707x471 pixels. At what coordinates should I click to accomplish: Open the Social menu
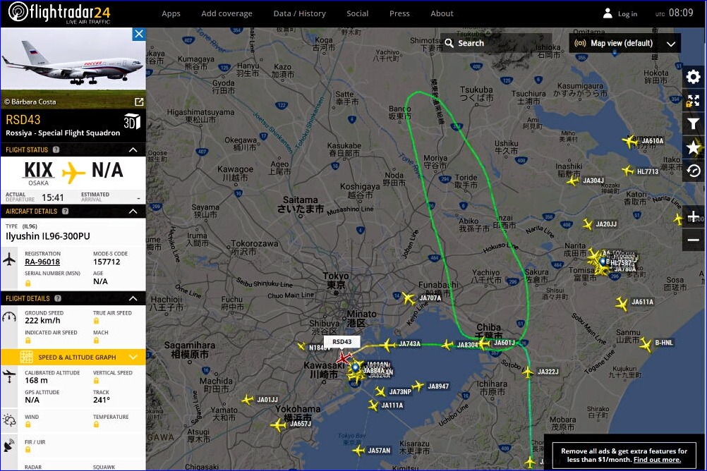coord(358,13)
